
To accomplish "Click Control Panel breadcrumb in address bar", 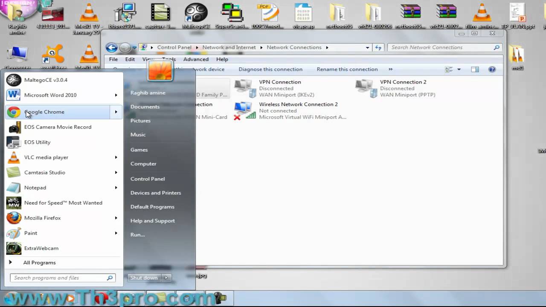I will point(174,47).
